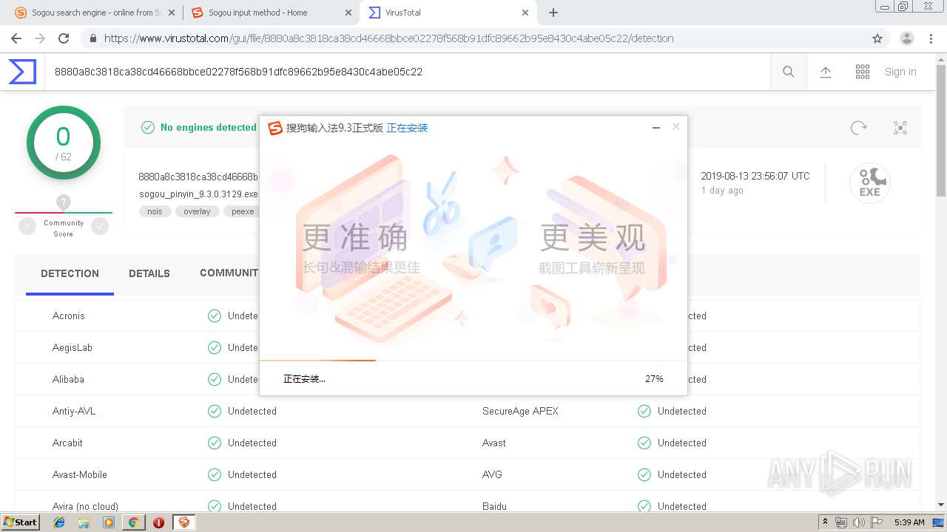Show hidden tray icons arrow
Image resolution: width=947 pixels, height=532 pixels.
click(825, 522)
